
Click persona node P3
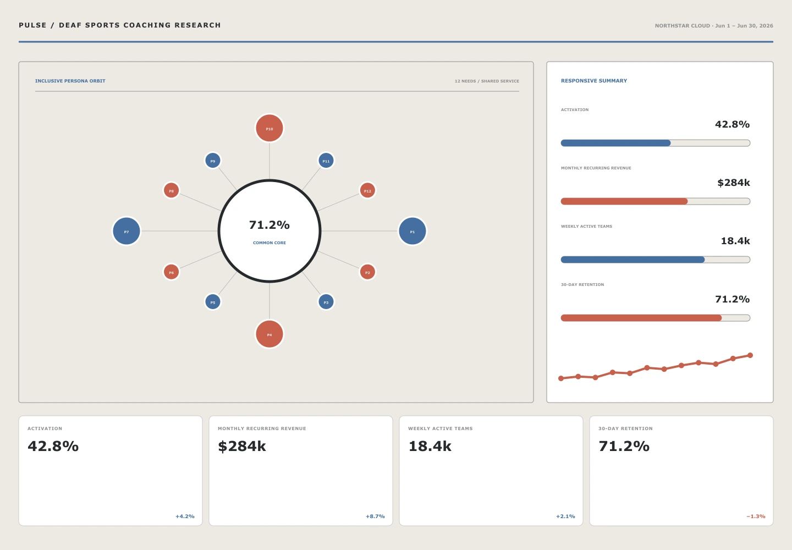pos(326,302)
